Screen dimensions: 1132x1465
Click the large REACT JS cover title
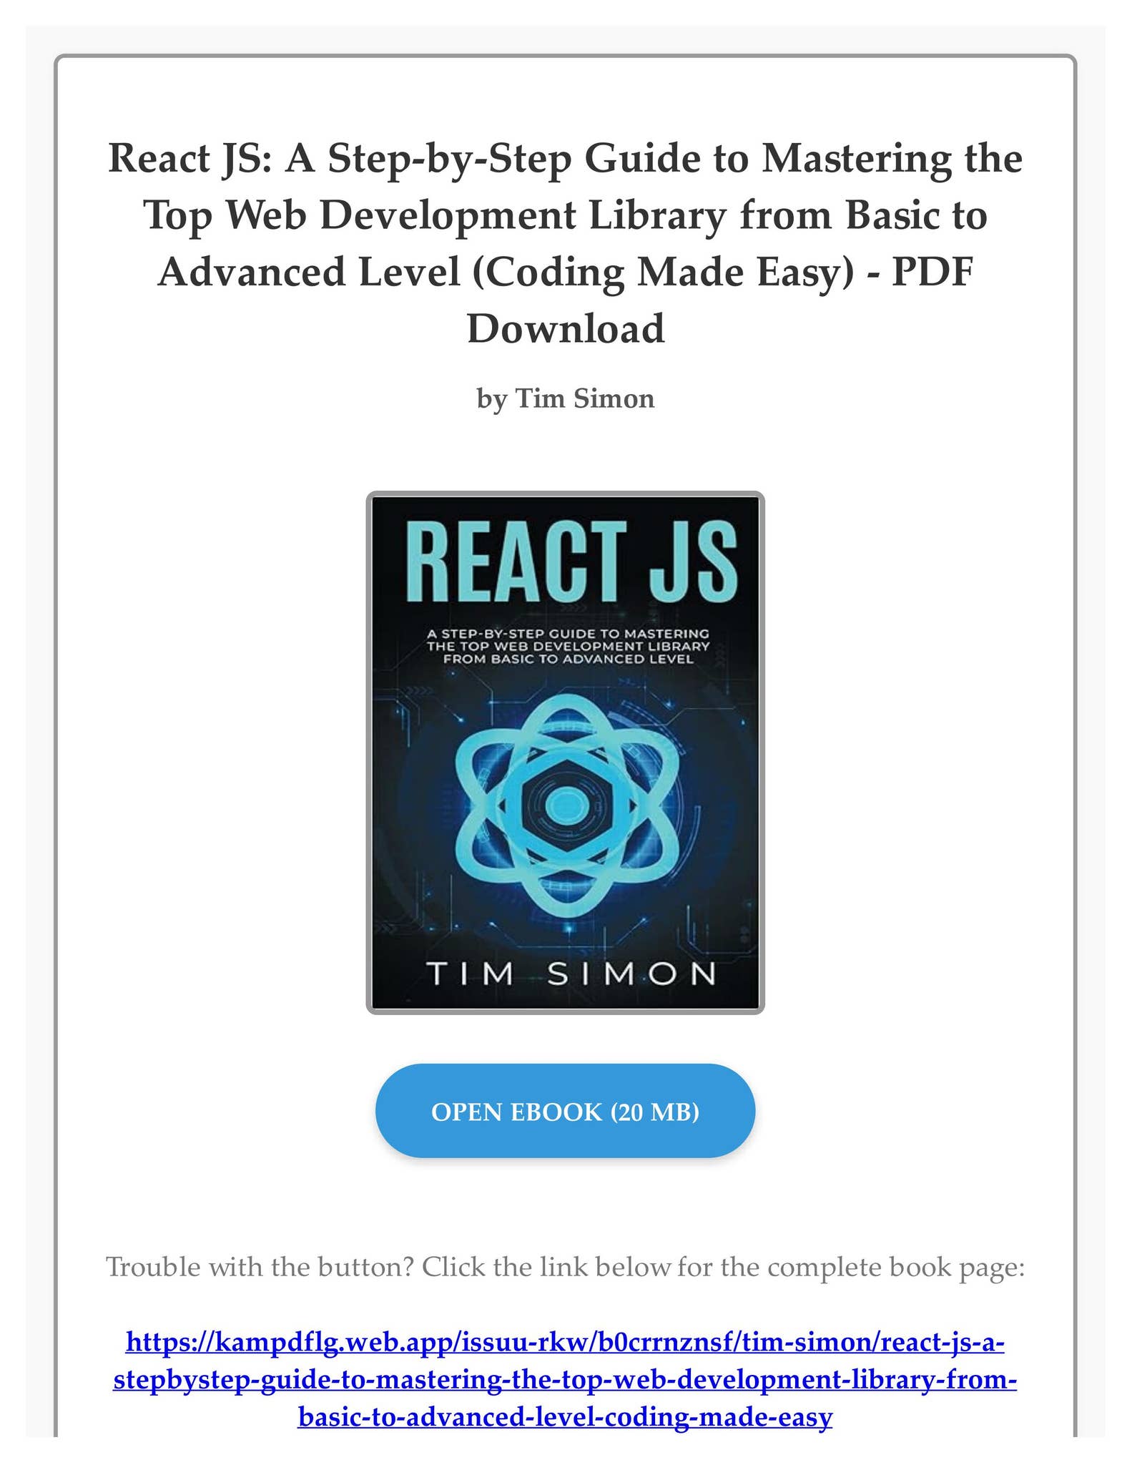576,562
